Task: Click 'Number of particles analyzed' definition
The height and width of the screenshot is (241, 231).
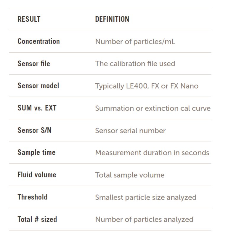Action: click(x=144, y=220)
